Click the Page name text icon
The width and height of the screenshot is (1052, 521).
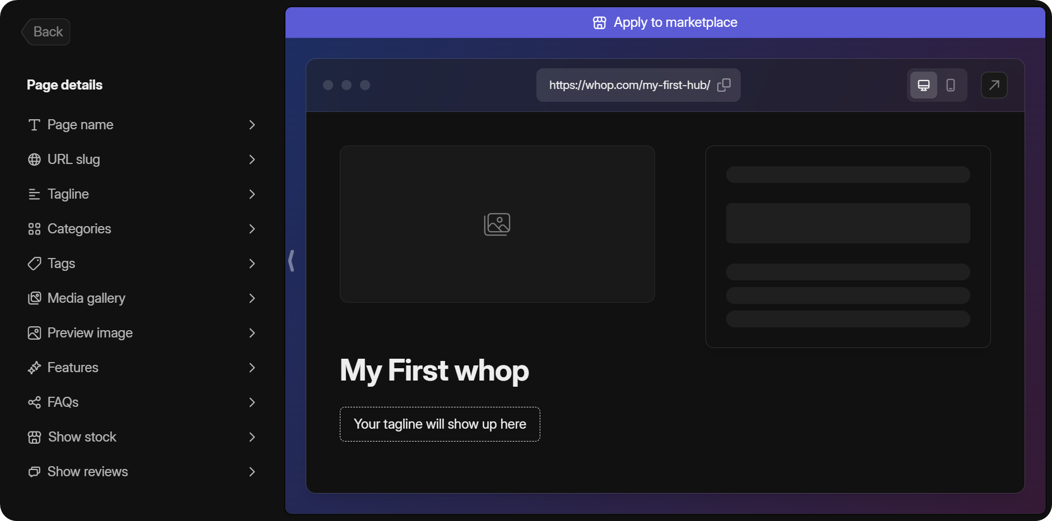tap(34, 124)
